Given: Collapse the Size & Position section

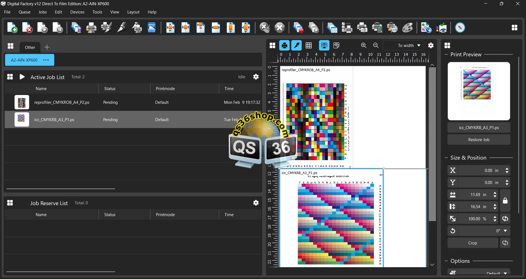Looking at the screenshot, I should (446, 158).
